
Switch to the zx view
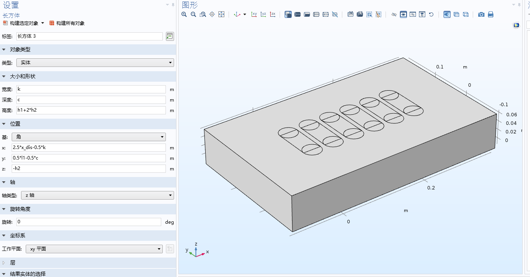click(x=273, y=14)
